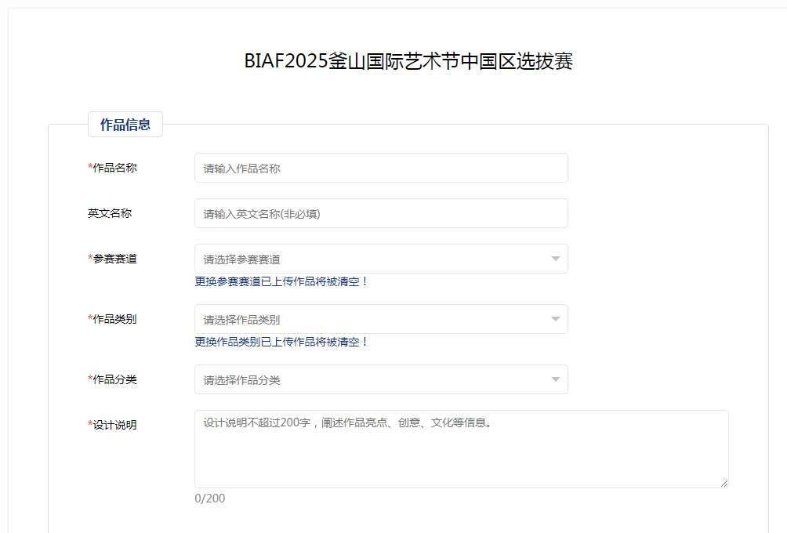
Task: Click the 作品分类 dropdown arrow icon
Action: pos(555,379)
